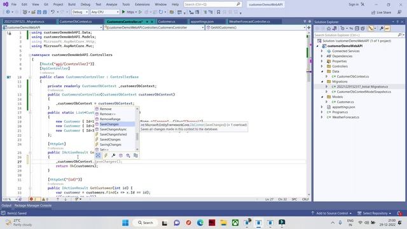Click the purple cube methods filter in IntelliSense
407x229 pixels.
click(121, 155)
